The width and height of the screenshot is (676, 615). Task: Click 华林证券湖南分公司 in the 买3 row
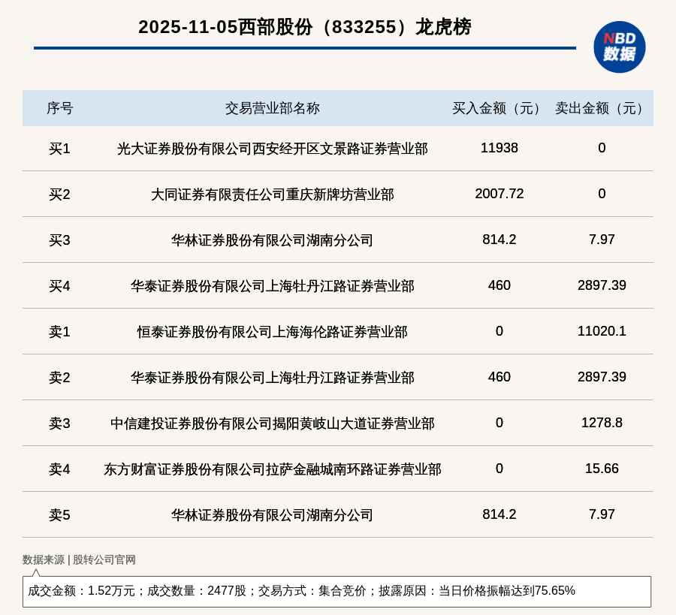272,240
